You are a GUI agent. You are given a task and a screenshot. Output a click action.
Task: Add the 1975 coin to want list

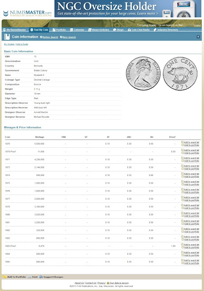pyautogui.click(x=190, y=181)
